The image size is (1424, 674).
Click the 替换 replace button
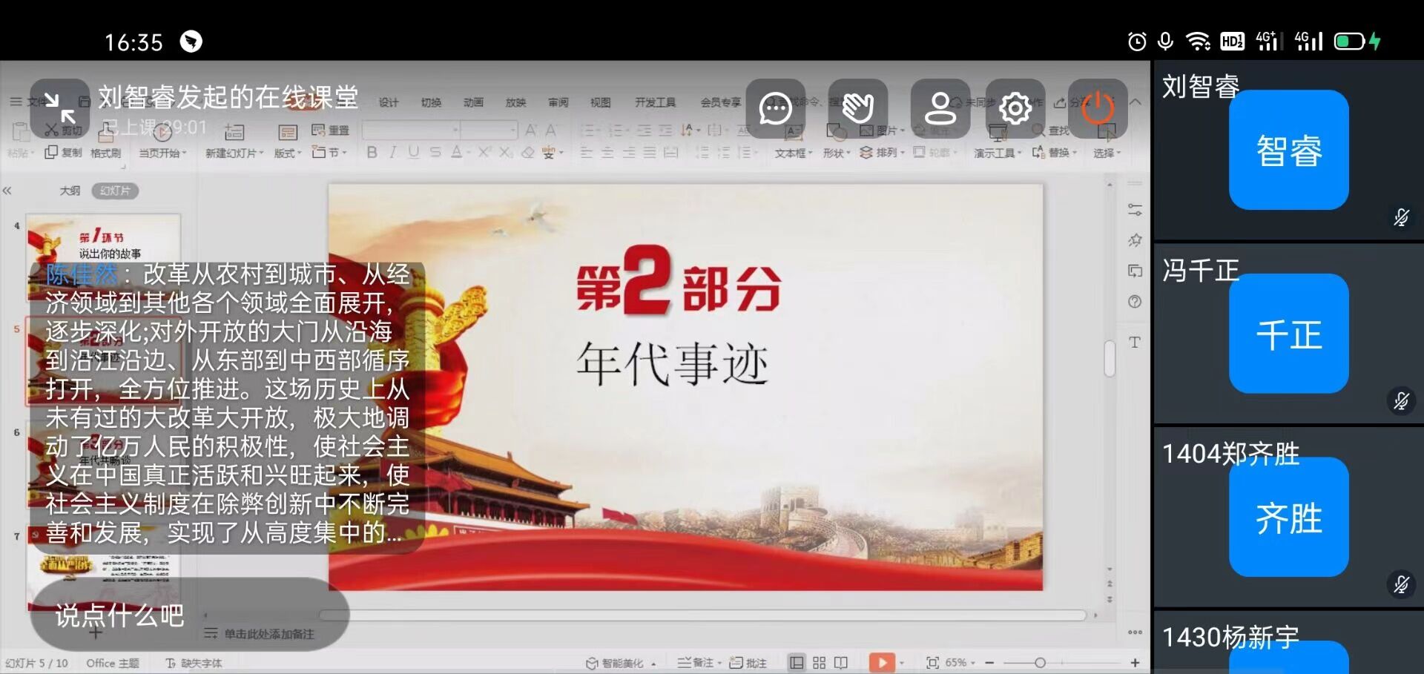1054,152
